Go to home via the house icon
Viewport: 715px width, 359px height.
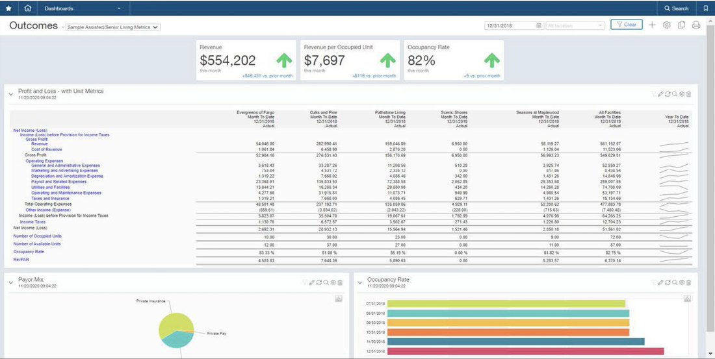click(27, 8)
